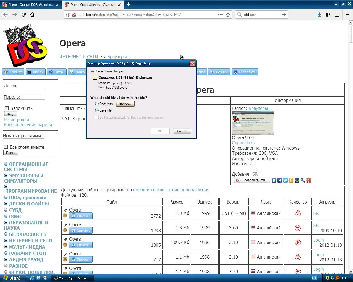
Task: Expand the BIOS, прошивки category
Action: 6,197
